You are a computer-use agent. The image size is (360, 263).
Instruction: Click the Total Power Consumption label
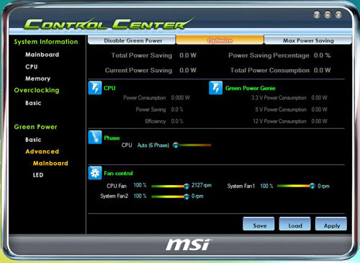[x=270, y=71]
